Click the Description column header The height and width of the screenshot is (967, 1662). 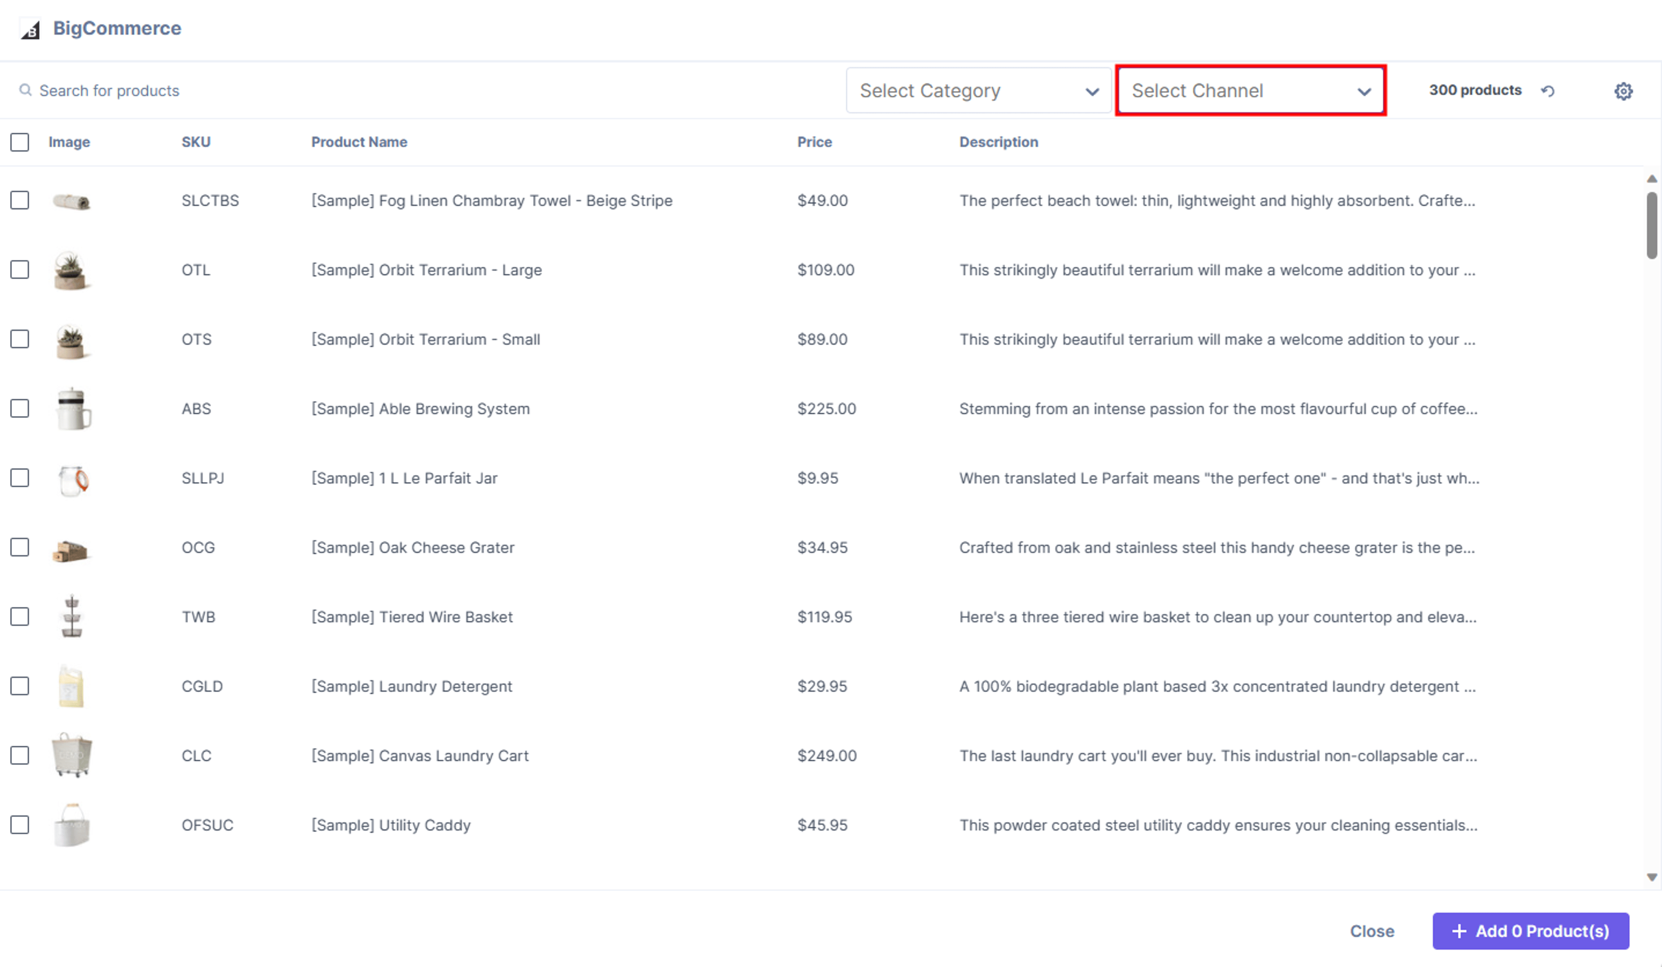pos(998,142)
